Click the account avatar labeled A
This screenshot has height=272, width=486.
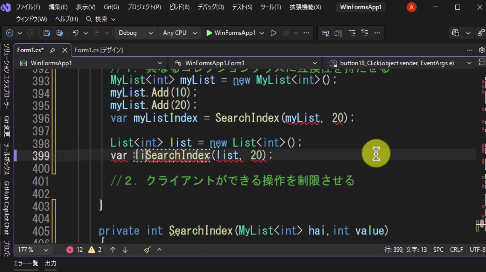point(411,7)
